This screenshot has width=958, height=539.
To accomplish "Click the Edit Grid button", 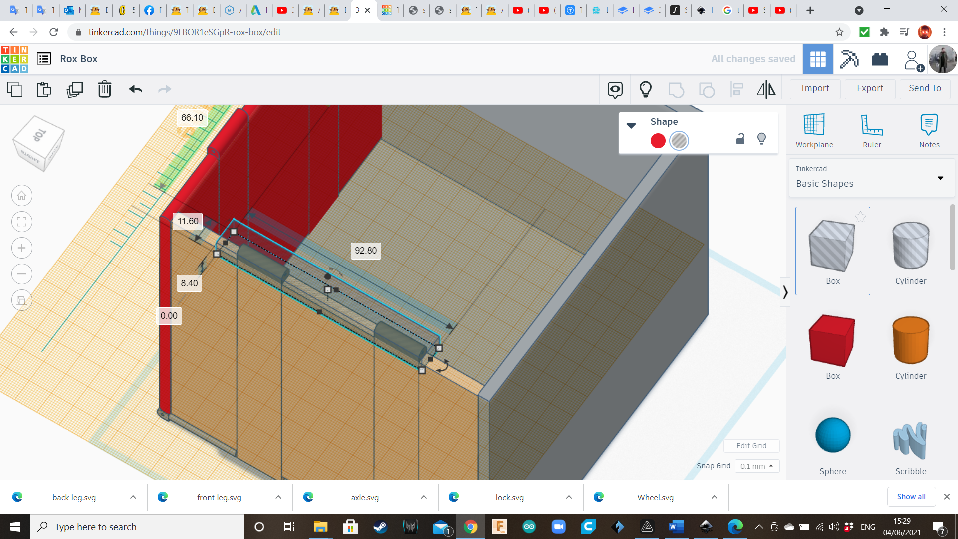I will coord(751,446).
